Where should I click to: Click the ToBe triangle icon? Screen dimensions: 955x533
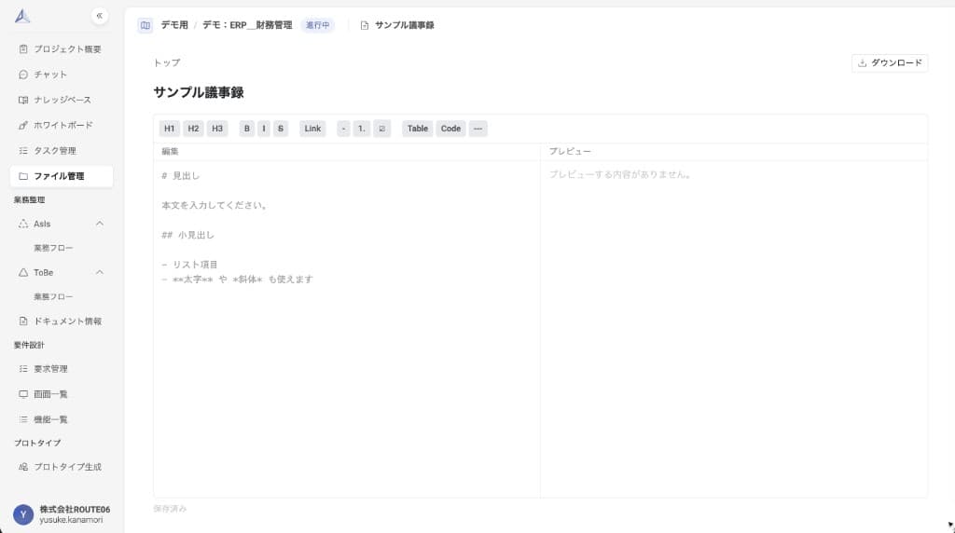pos(23,273)
